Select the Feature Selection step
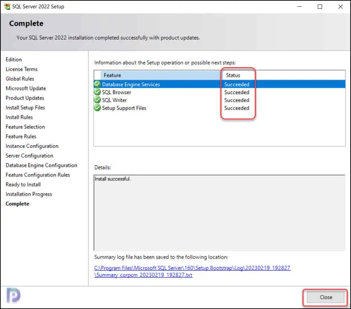The width and height of the screenshot is (351, 309). pyautogui.click(x=25, y=127)
